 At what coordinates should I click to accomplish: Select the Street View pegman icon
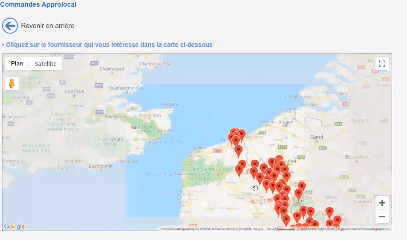click(x=12, y=84)
